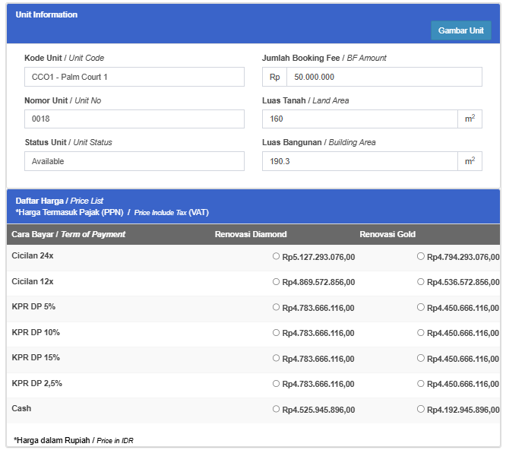Click the Kode Unit field
506x450 pixels.
pyautogui.click(x=134, y=77)
